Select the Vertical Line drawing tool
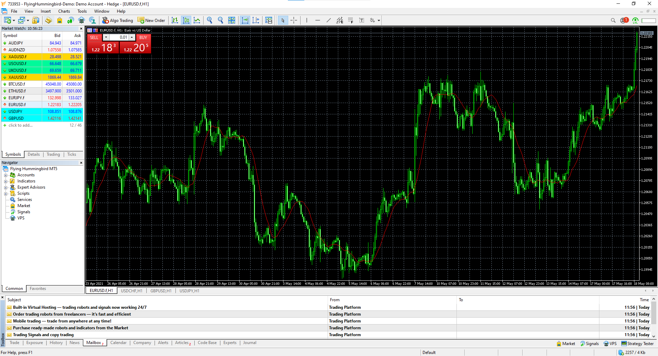658x356 pixels. 307,21
